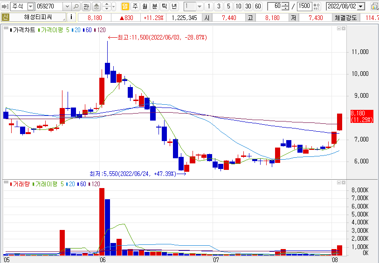Close the volume chart panel
This screenshot has height=263, width=379.
pos(344,182)
